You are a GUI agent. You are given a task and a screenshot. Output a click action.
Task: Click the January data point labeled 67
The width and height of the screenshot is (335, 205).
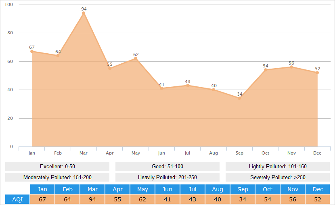[x=32, y=51]
